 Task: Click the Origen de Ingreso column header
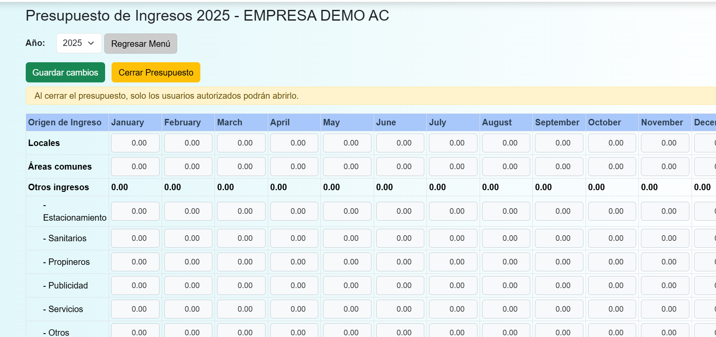(65, 122)
